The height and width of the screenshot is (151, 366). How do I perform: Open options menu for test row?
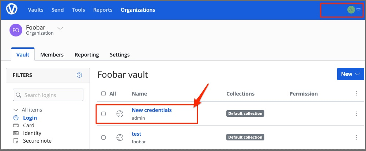click(357, 138)
